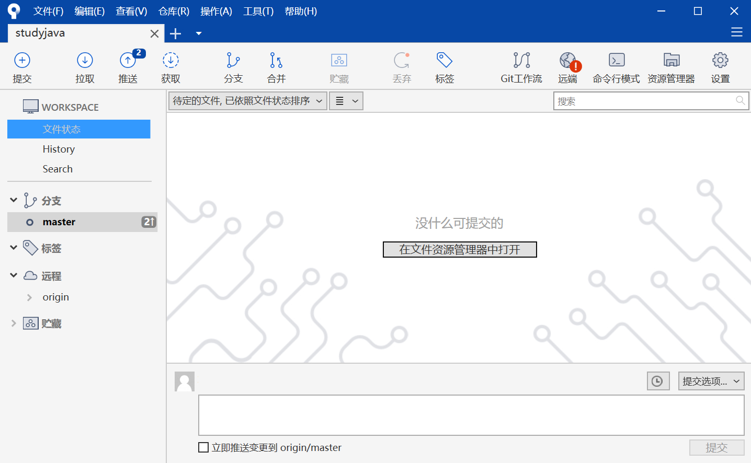Add a new tab with plus icon
Viewport: 751px width, 463px height.
(176, 33)
